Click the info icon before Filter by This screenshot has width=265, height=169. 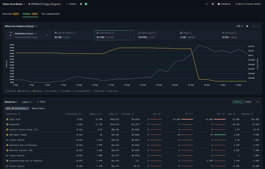pos(6,91)
